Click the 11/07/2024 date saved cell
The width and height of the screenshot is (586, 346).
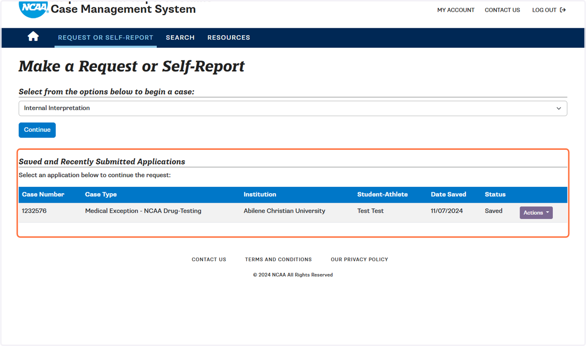point(447,211)
